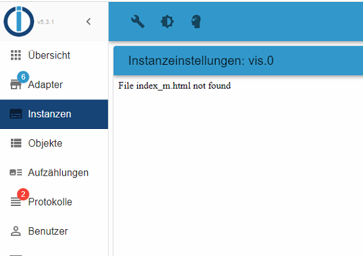Viewport: 363px width, 256px height.
Task: Collapse the sidebar with the chevron arrow
Action: 89,22
